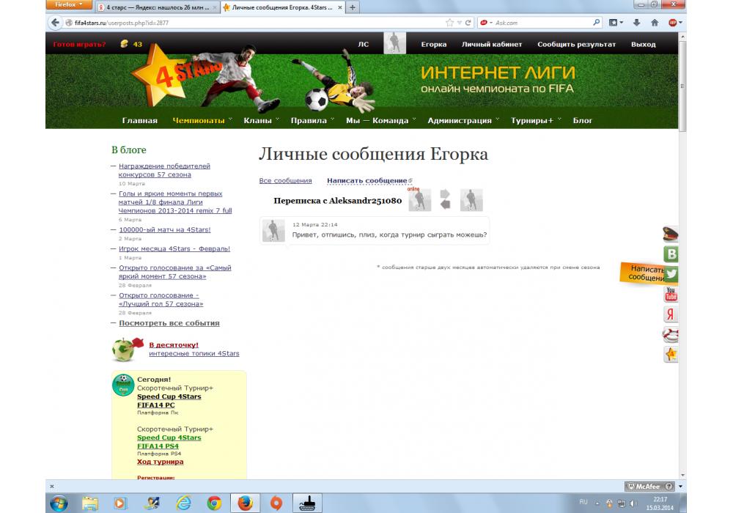Open the VK social icon on the right
Screen dimensions: 733x513
coord(671,254)
